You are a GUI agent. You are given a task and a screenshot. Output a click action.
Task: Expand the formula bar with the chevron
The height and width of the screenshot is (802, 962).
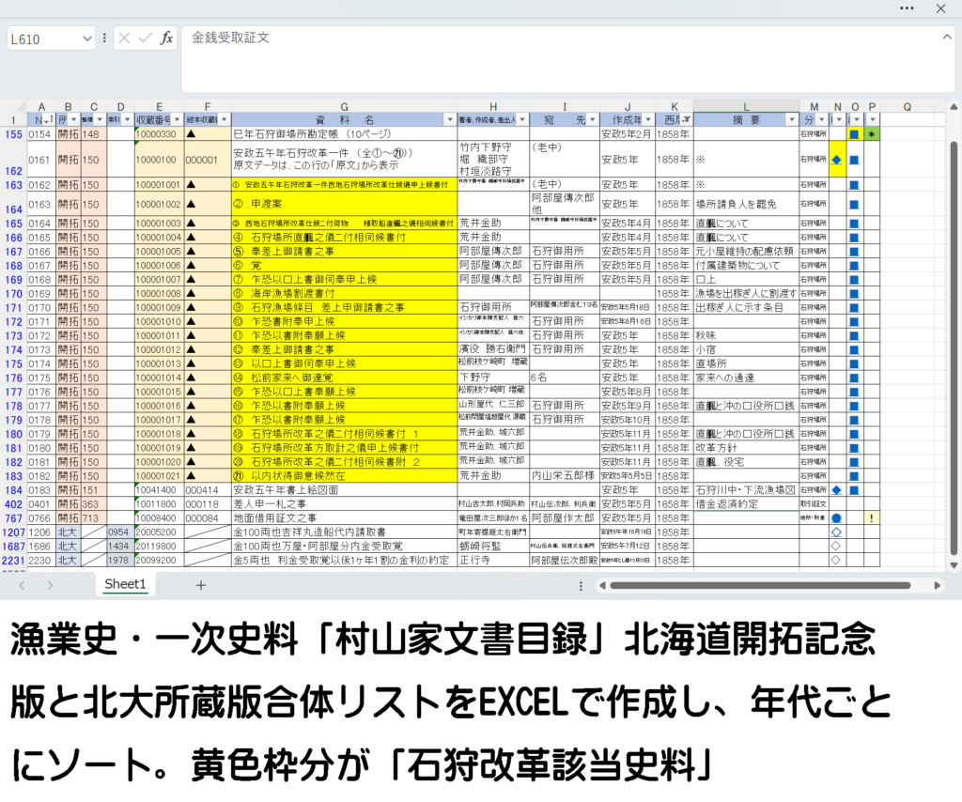(947, 37)
